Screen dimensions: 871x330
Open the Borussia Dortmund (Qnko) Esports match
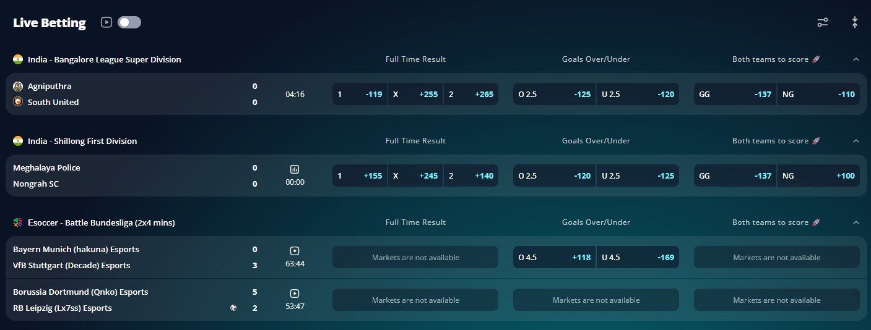pos(80,292)
